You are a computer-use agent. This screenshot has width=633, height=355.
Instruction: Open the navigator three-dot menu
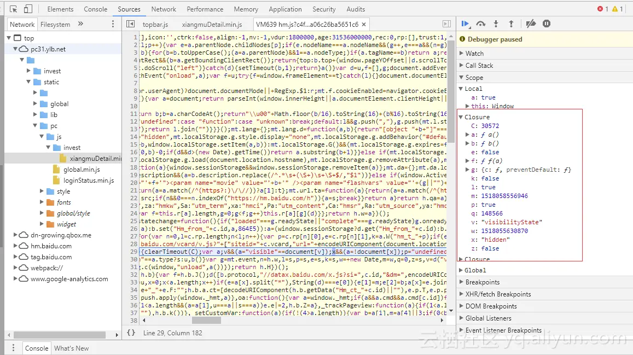pyautogui.click(x=113, y=24)
